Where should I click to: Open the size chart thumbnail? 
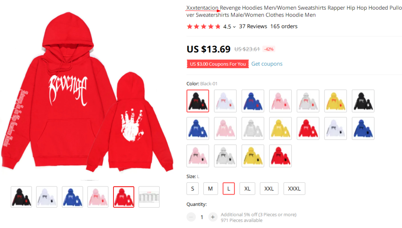149,197
